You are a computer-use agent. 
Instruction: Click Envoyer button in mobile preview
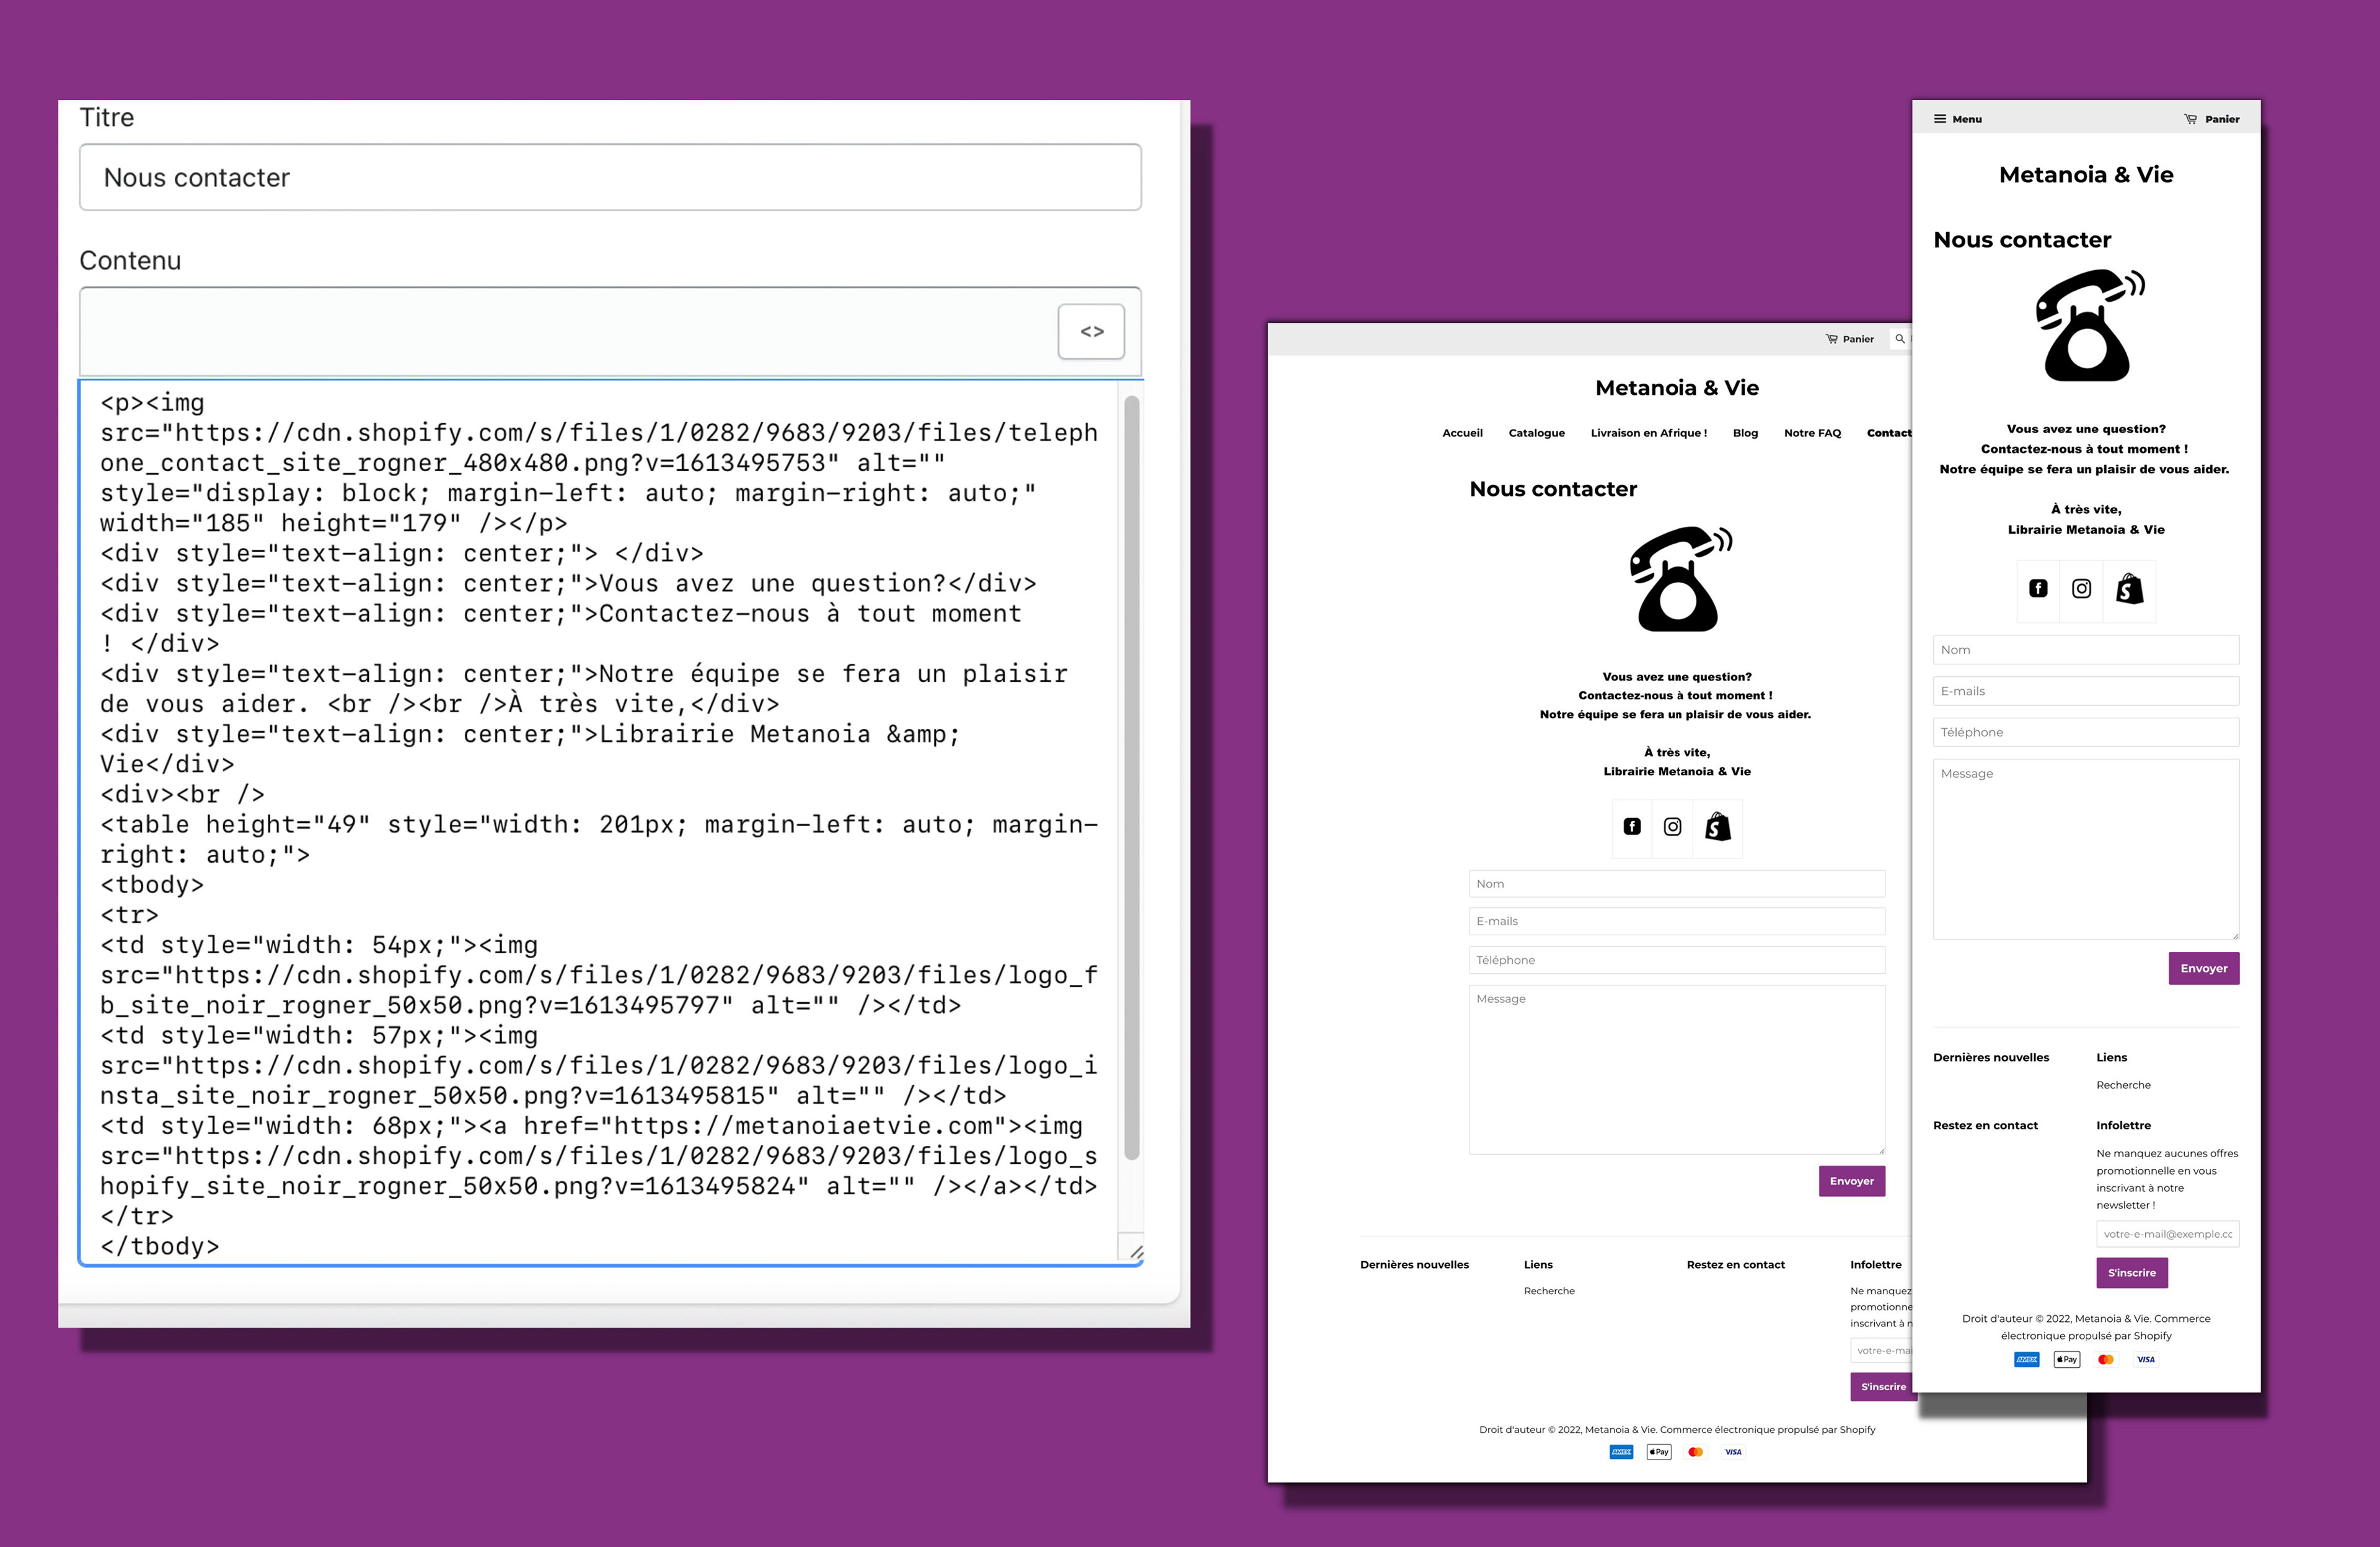pos(2203,968)
